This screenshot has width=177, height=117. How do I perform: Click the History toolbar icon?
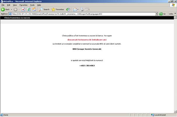point(68,9)
